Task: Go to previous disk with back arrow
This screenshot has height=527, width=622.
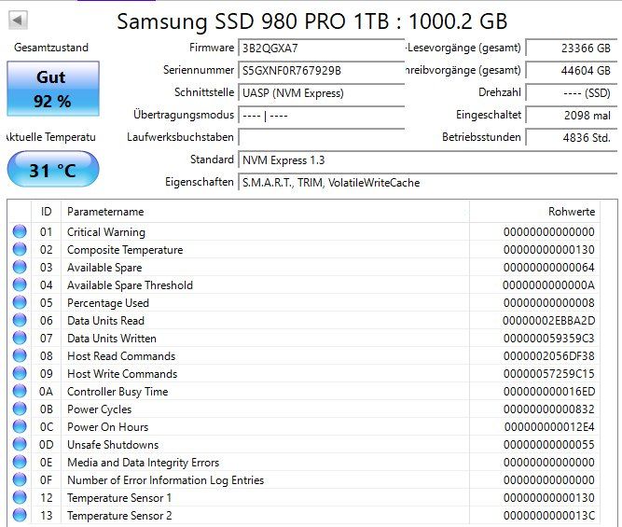Action: (18, 20)
